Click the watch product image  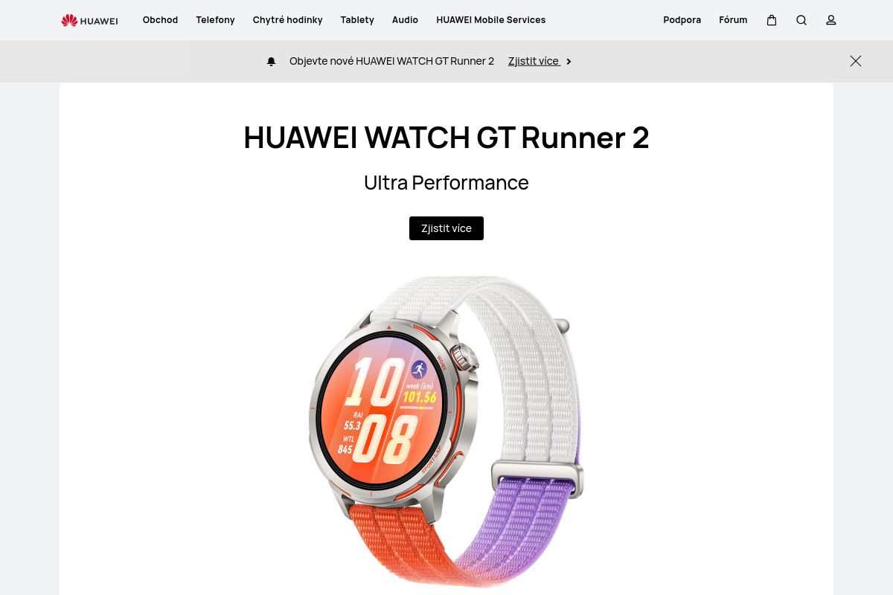tap(446, 431)
